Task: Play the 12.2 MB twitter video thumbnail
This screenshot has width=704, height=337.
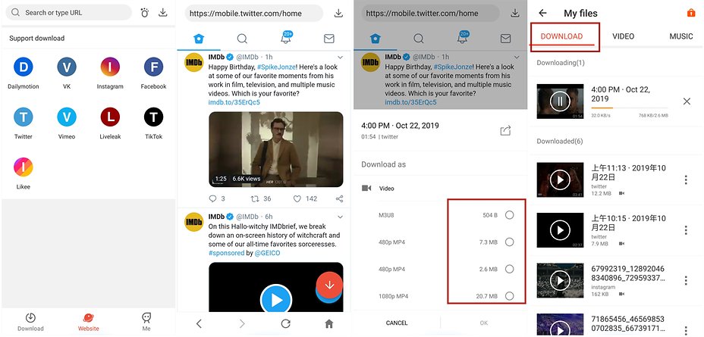Action: pos(560,180)
